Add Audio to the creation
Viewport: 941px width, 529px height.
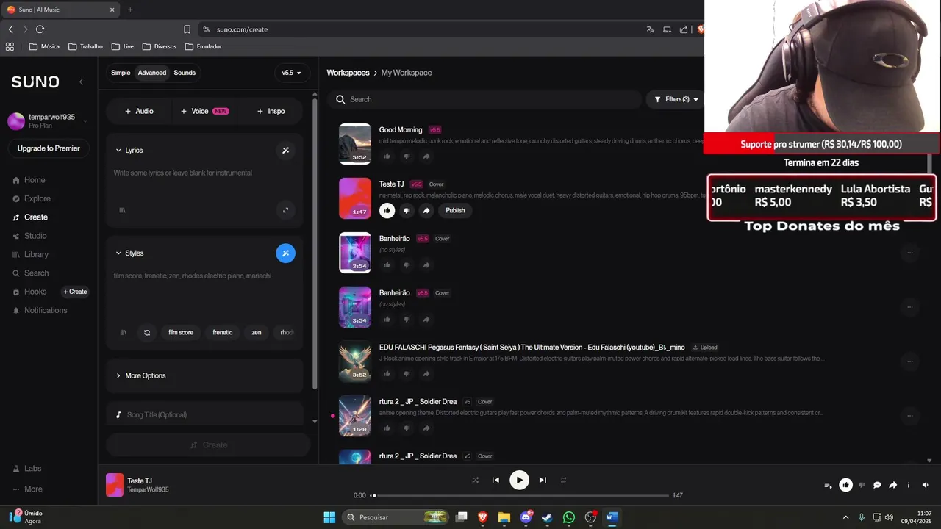139,111
